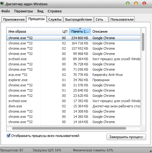Open the Пользователи tab
Viewport: 152px width, 153px height.
(x=122, y=19)
